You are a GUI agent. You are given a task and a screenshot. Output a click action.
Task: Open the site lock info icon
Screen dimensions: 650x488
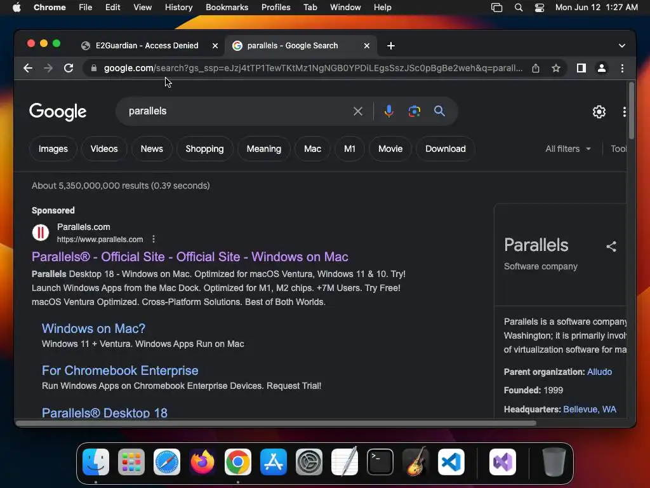(x=94, y=68)
